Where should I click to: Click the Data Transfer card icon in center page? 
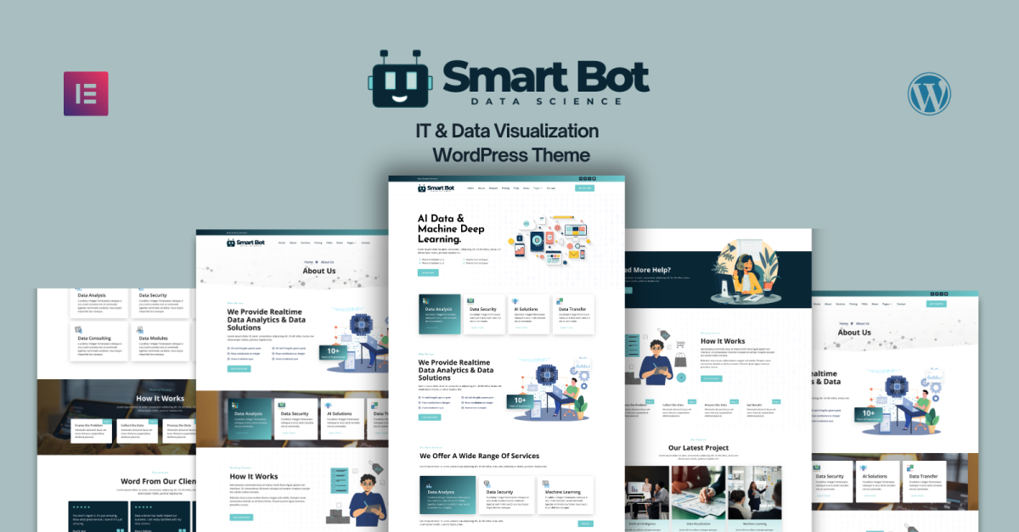tap(561, 300)
